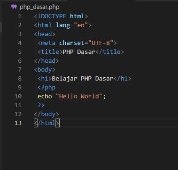The image size is (178, 170).
Task: Click the opening ?php tag on line 9
Action: tap(46, 88)
